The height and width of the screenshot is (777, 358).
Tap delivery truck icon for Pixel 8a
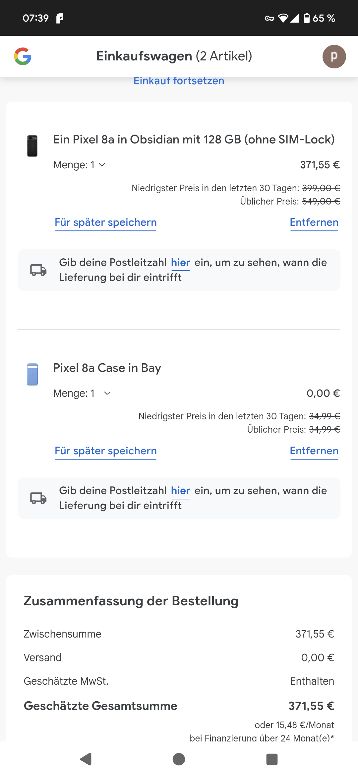click(x=38, y=270)
